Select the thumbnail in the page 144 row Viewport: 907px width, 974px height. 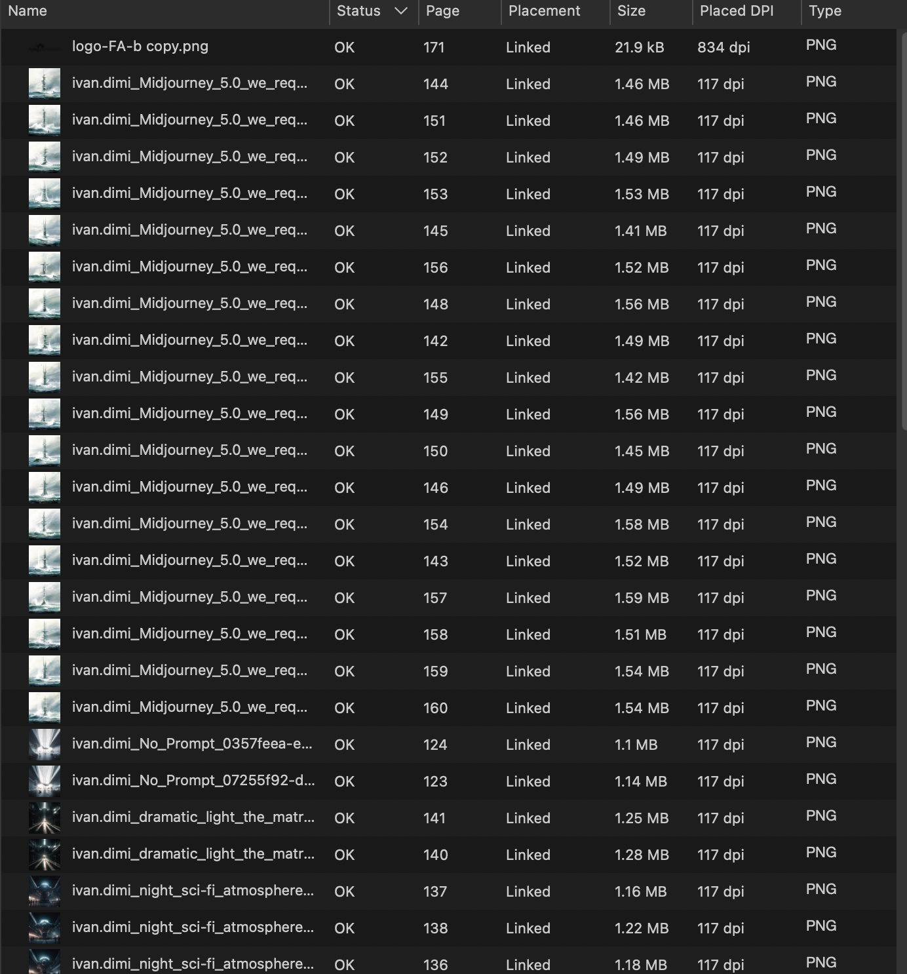coord(45,84)
